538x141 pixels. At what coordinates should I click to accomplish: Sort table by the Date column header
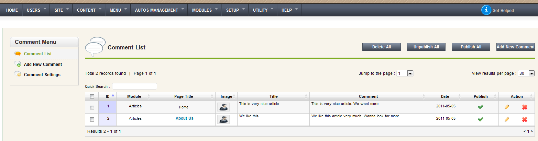[445, 97]
